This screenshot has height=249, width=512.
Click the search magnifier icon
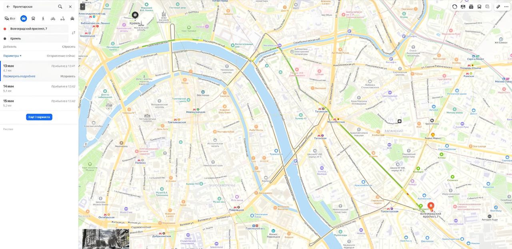tap(60, 7)
